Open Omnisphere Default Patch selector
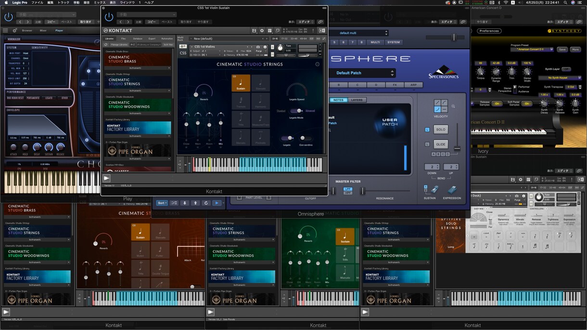 coord(363,73)
